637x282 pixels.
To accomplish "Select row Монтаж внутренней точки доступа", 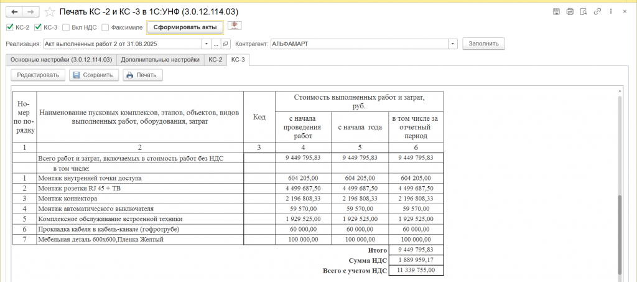I will pos(228,178).
